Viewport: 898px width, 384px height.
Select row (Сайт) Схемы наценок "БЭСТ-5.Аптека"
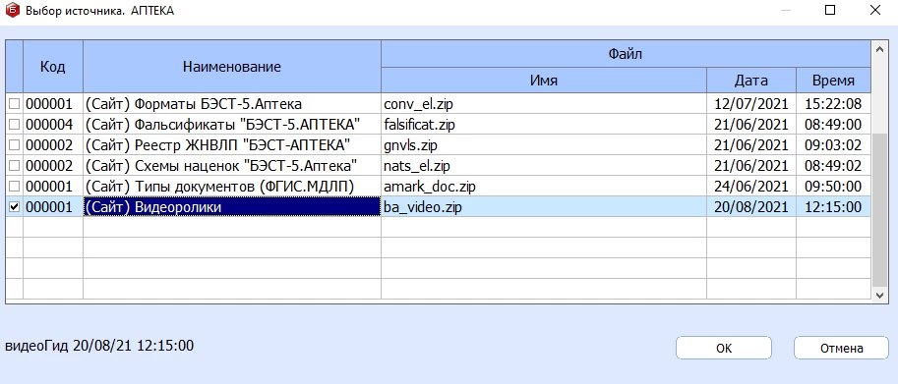(x=438, y=166)
